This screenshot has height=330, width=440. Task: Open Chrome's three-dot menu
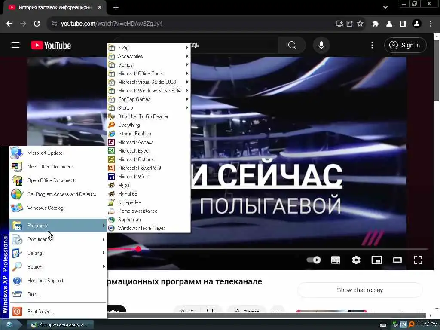431,24
